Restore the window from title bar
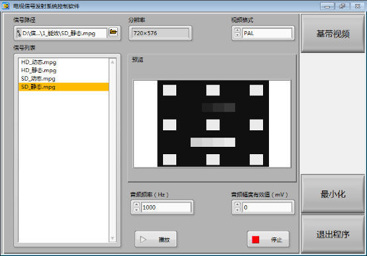The image size is (367, 256). click(342, 6)
